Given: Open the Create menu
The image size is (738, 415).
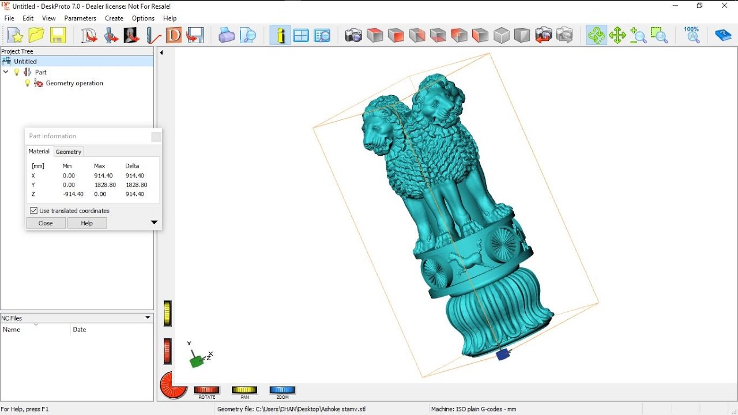Looking at the screenshot, I should (114, 18).
